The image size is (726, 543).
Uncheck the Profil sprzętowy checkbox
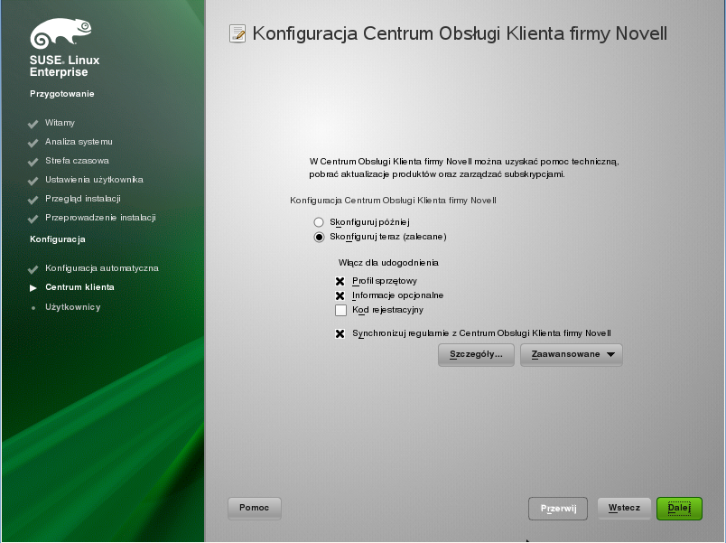[340, 281]
